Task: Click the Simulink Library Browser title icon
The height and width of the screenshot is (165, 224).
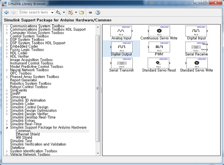Action: [4, 4]
